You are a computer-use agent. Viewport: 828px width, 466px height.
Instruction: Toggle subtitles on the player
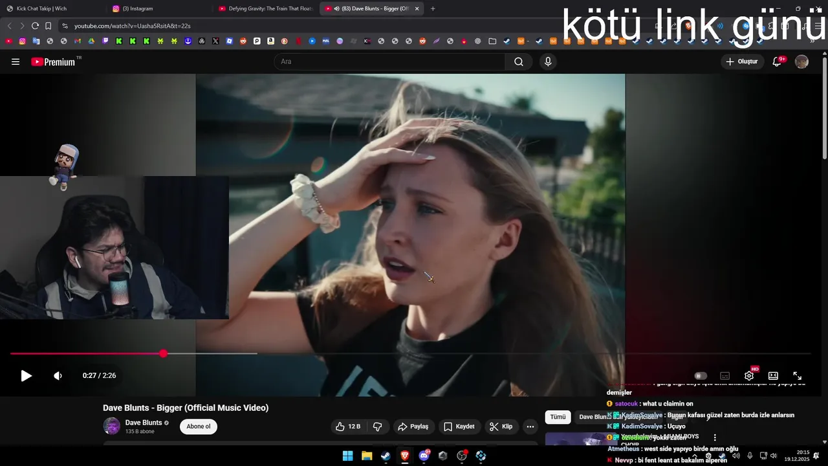725,375
